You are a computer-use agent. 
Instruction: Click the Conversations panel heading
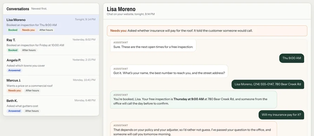tap(18, 9)
